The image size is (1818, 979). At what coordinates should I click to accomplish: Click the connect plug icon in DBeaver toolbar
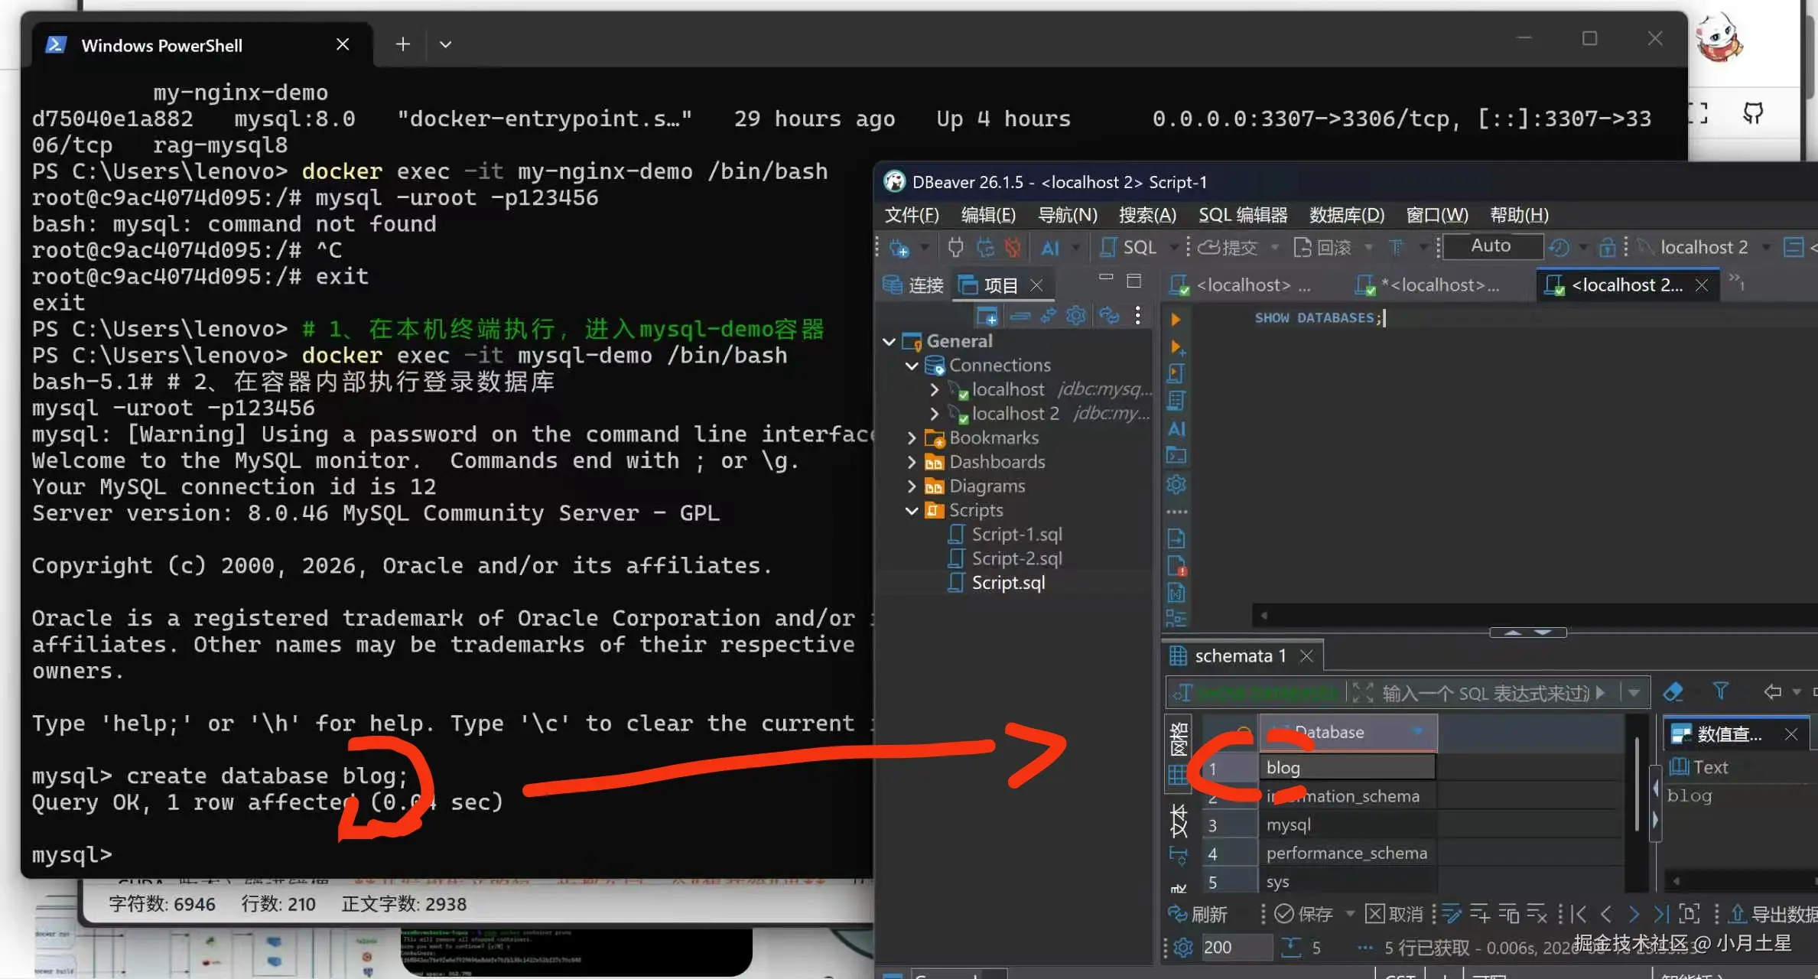(956, 247)
